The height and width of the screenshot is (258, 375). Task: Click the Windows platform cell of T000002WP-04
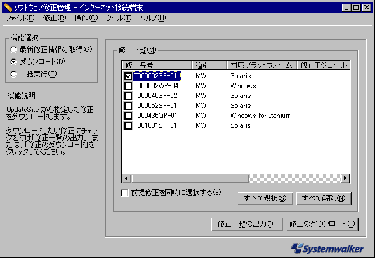click(243, 86)
